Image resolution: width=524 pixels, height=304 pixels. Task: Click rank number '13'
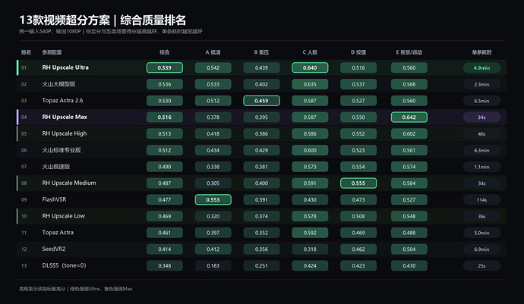(x=24, y=265)
